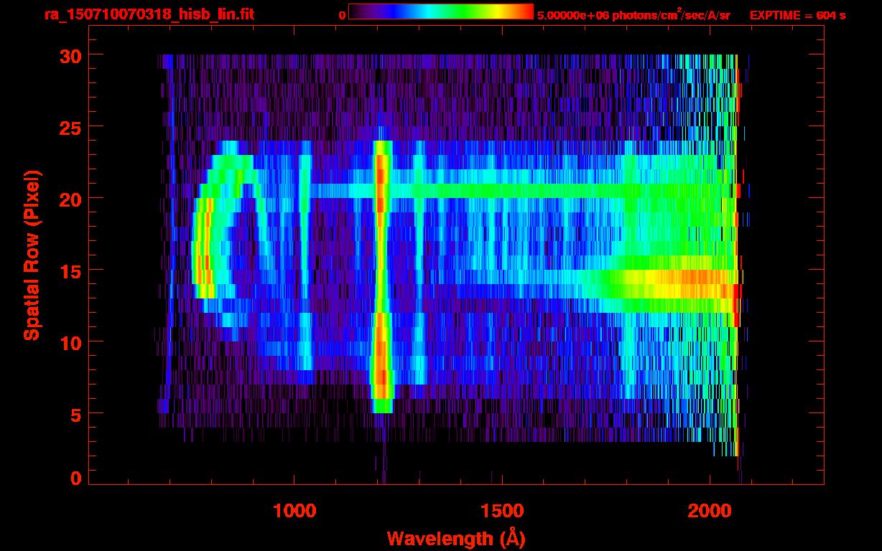Click the Spatial Row (Pixel) axis title
This screenshot has height=551, width=882.
[x=32, y=255]
